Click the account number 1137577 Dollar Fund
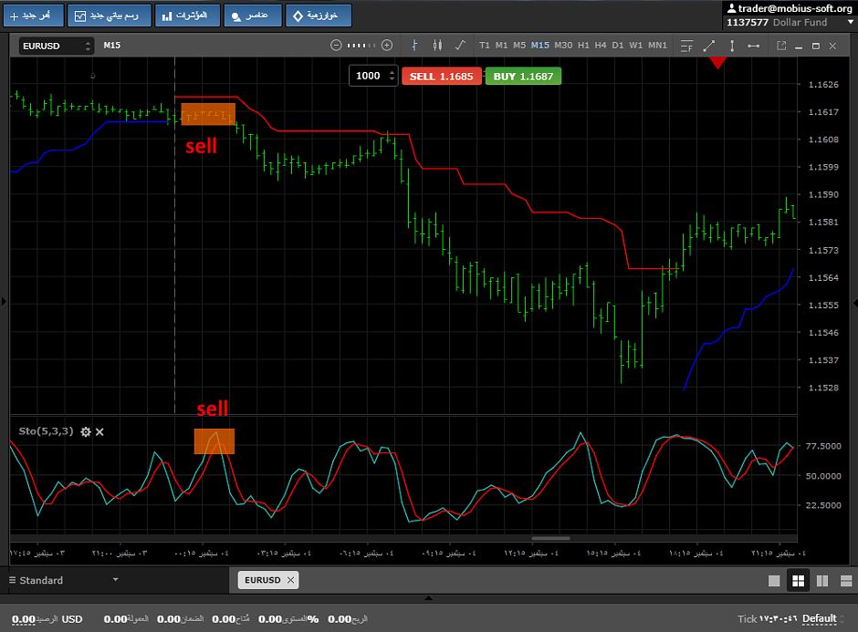 [x=777, y=23]
